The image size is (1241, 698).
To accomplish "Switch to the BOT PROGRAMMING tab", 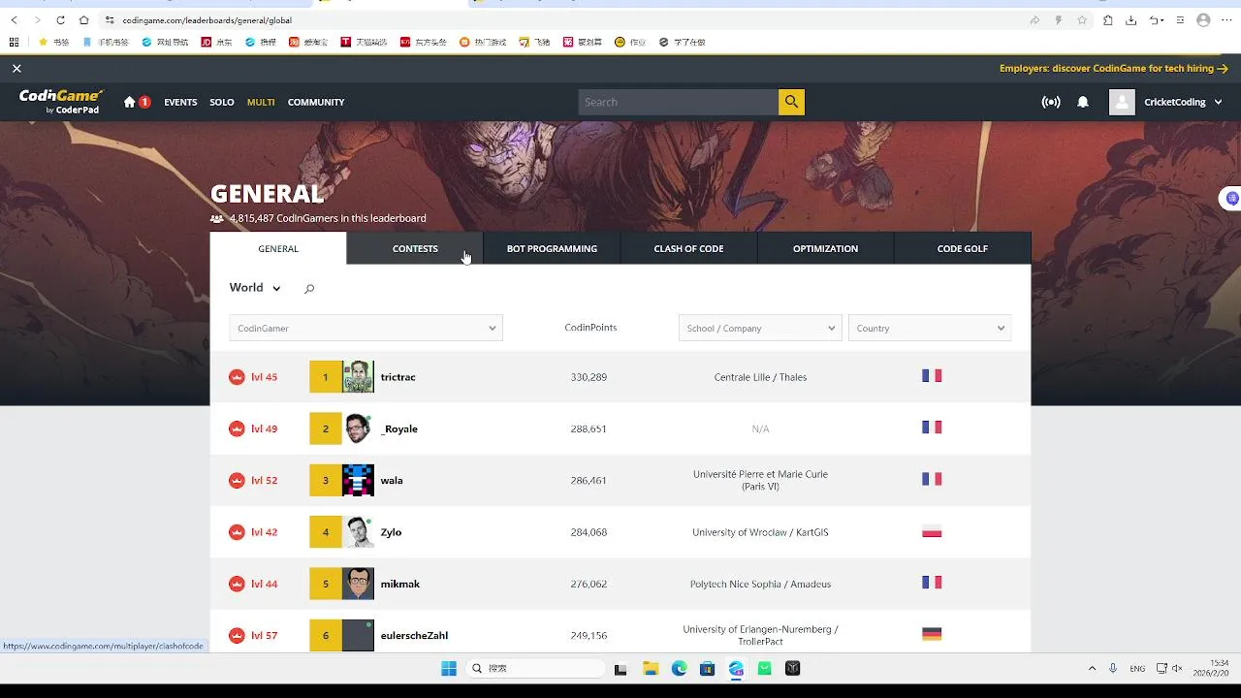I will pyautogui.click(x=552, y=248).
